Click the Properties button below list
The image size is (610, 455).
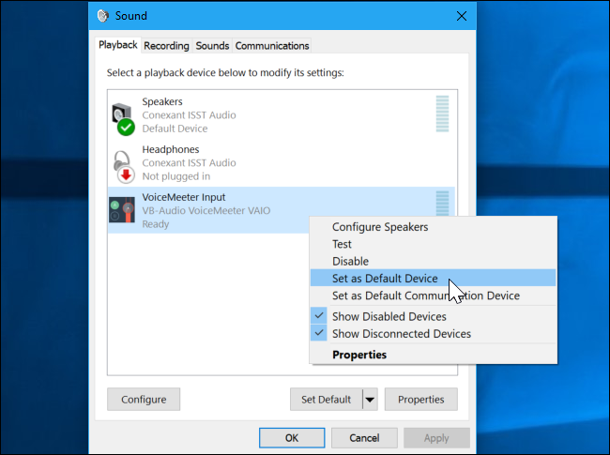point(421,400)
